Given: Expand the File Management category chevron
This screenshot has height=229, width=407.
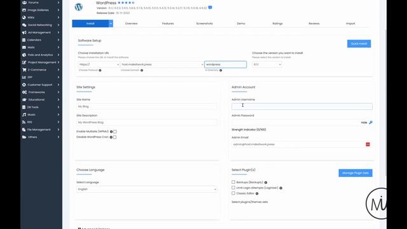Looking at the screenshot, I should (59, 130).
